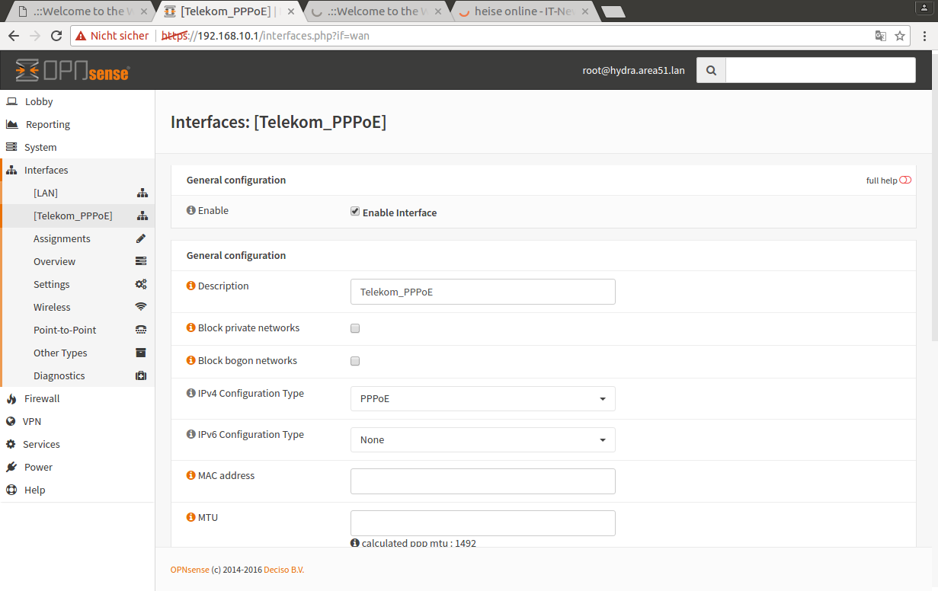Check the Block bogon networks box

[355, 362]
